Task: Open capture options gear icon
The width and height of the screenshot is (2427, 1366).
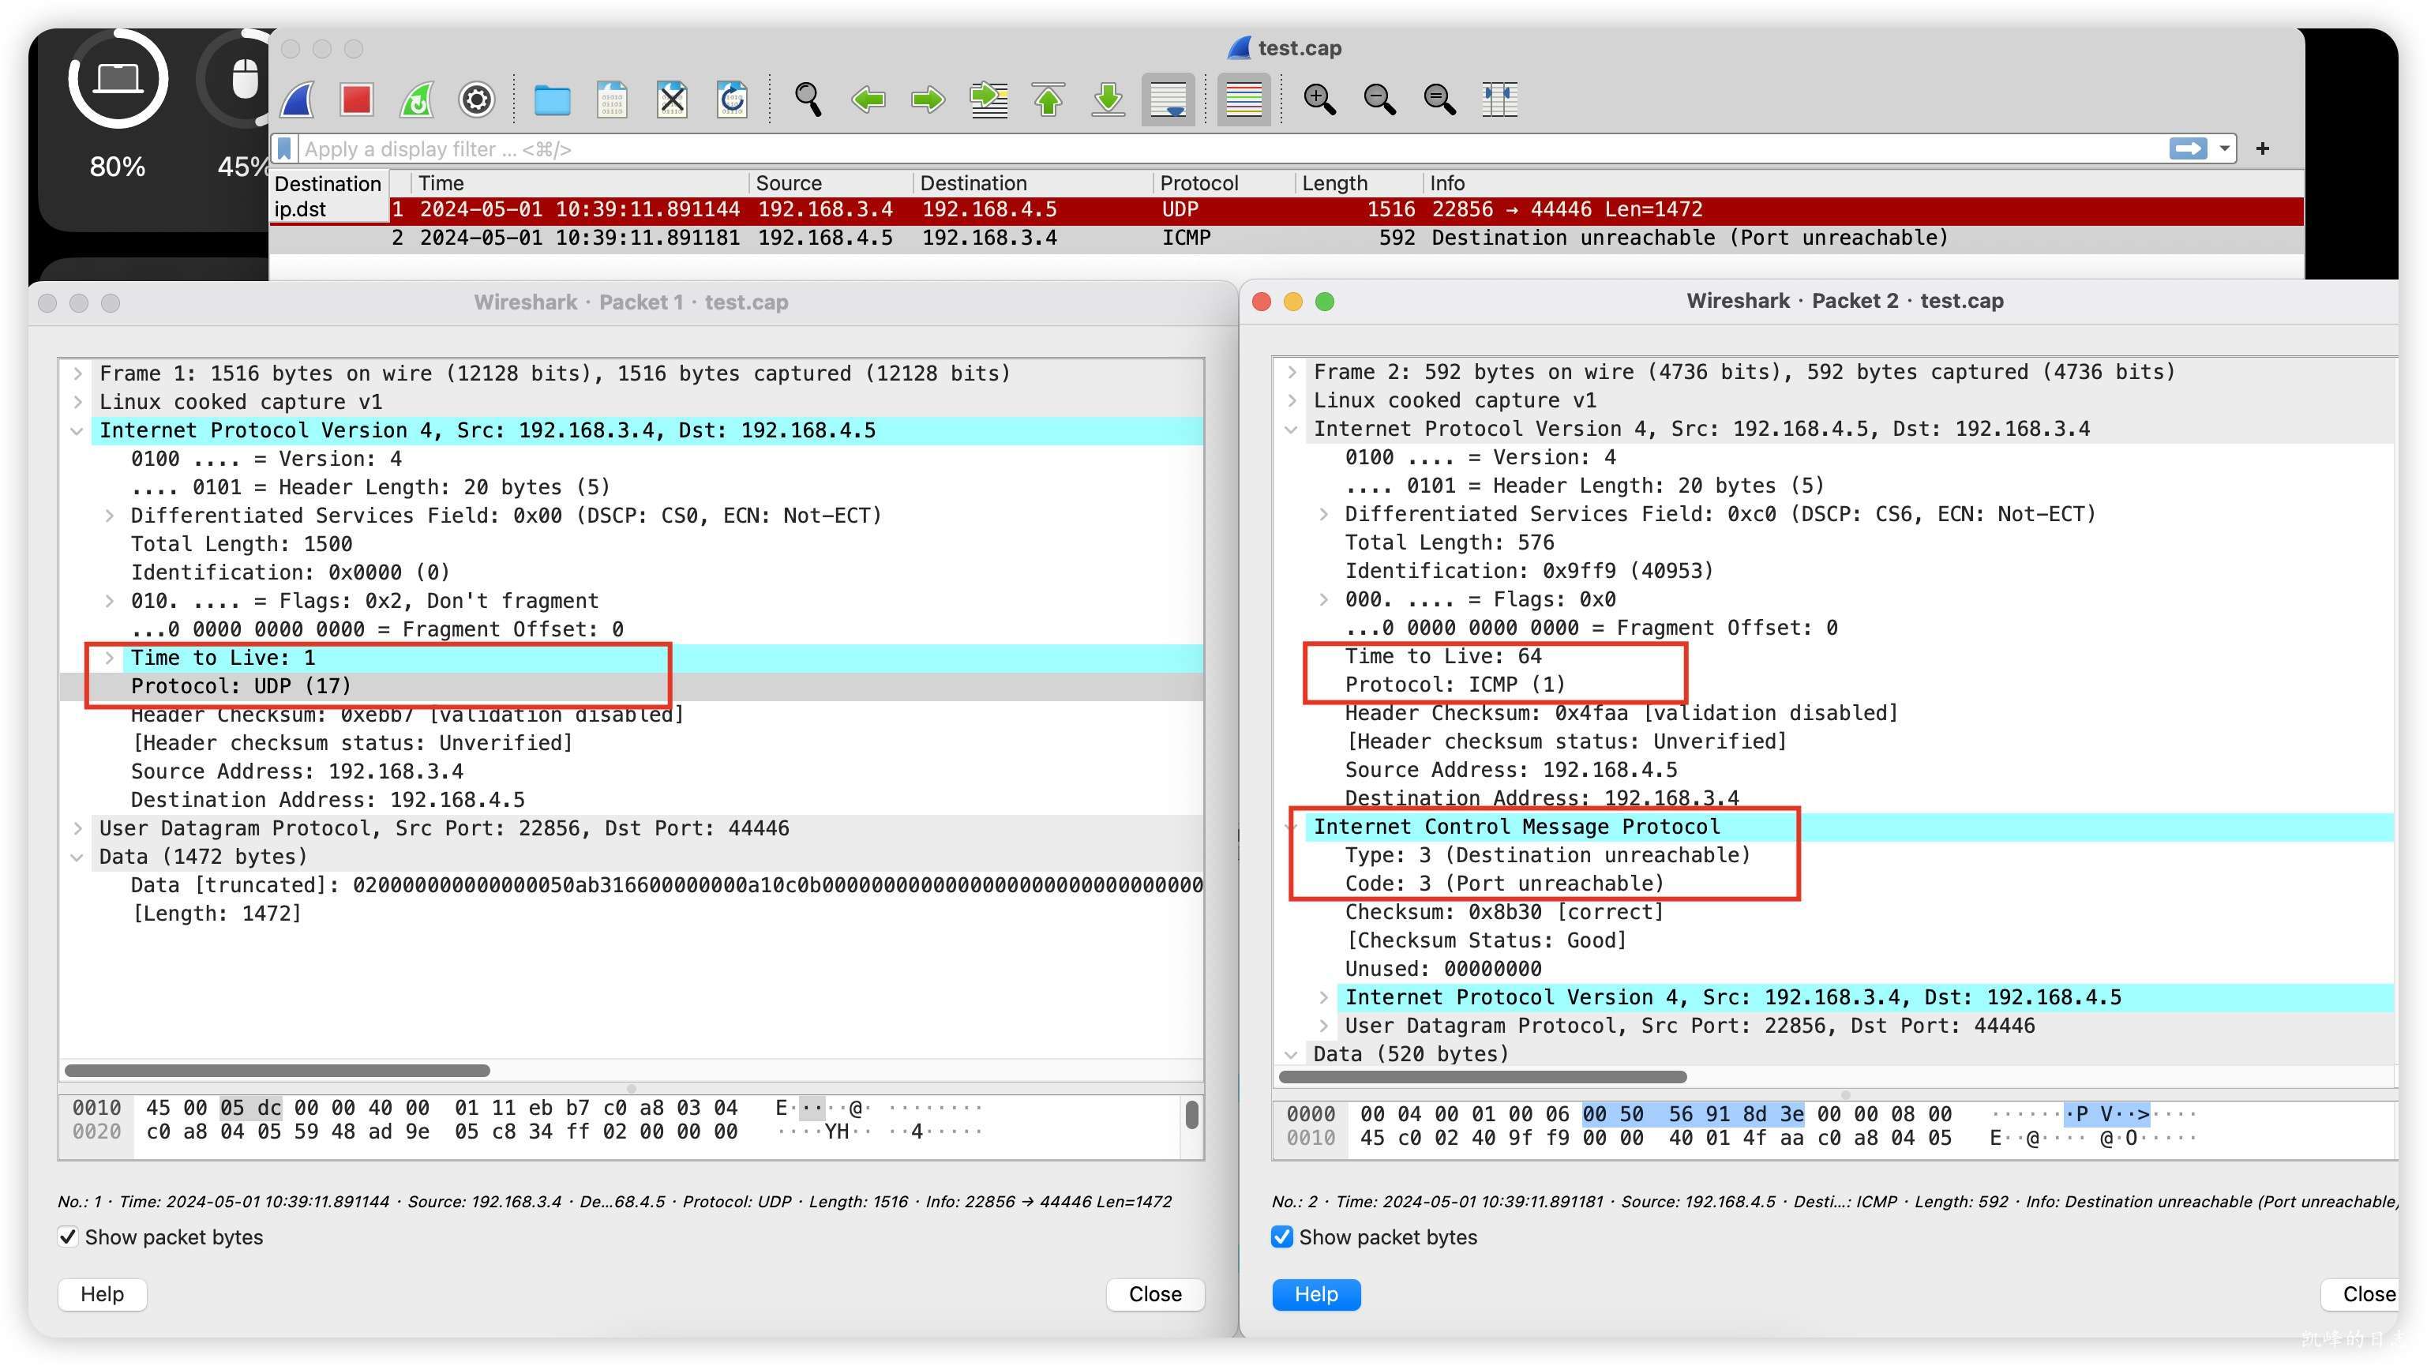Action: 477,99
